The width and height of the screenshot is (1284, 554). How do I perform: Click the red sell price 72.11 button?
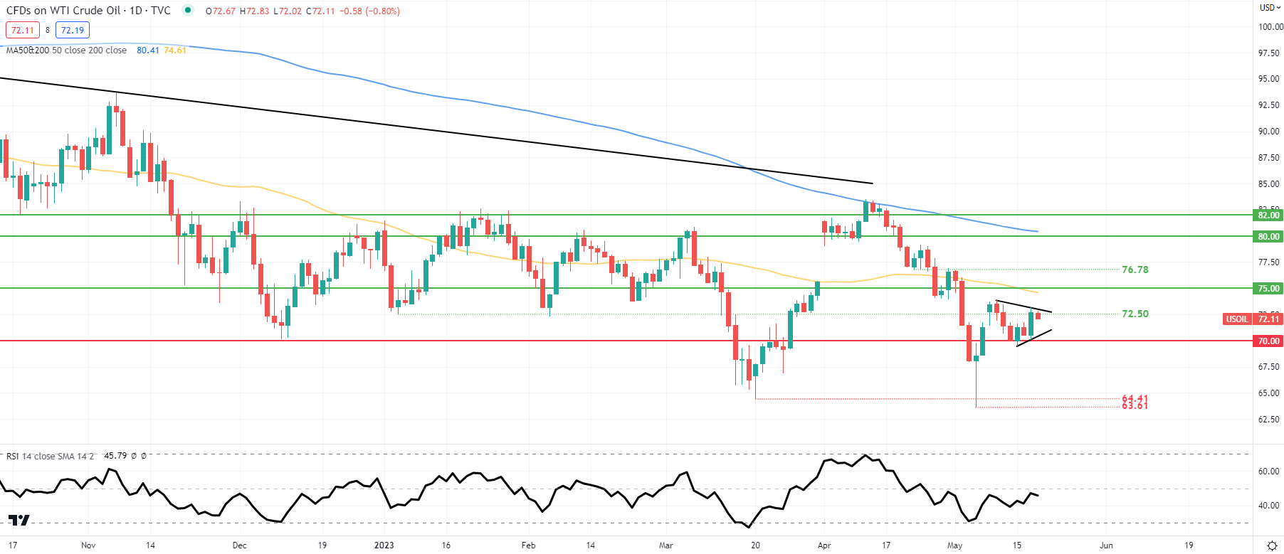(23, 30)
